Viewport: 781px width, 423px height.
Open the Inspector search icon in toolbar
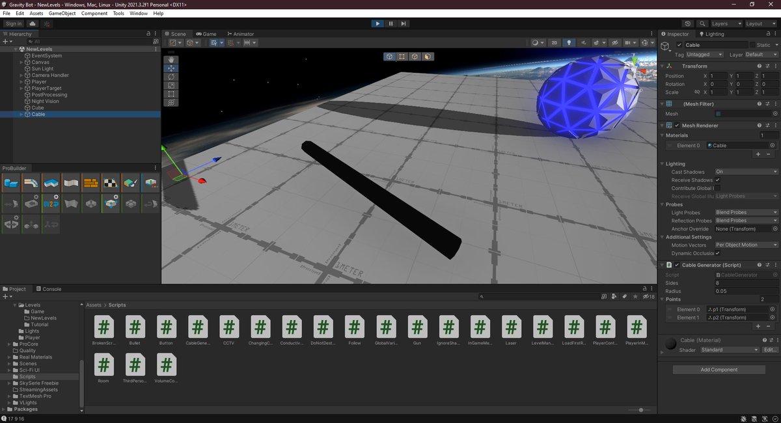click(703, 23)
